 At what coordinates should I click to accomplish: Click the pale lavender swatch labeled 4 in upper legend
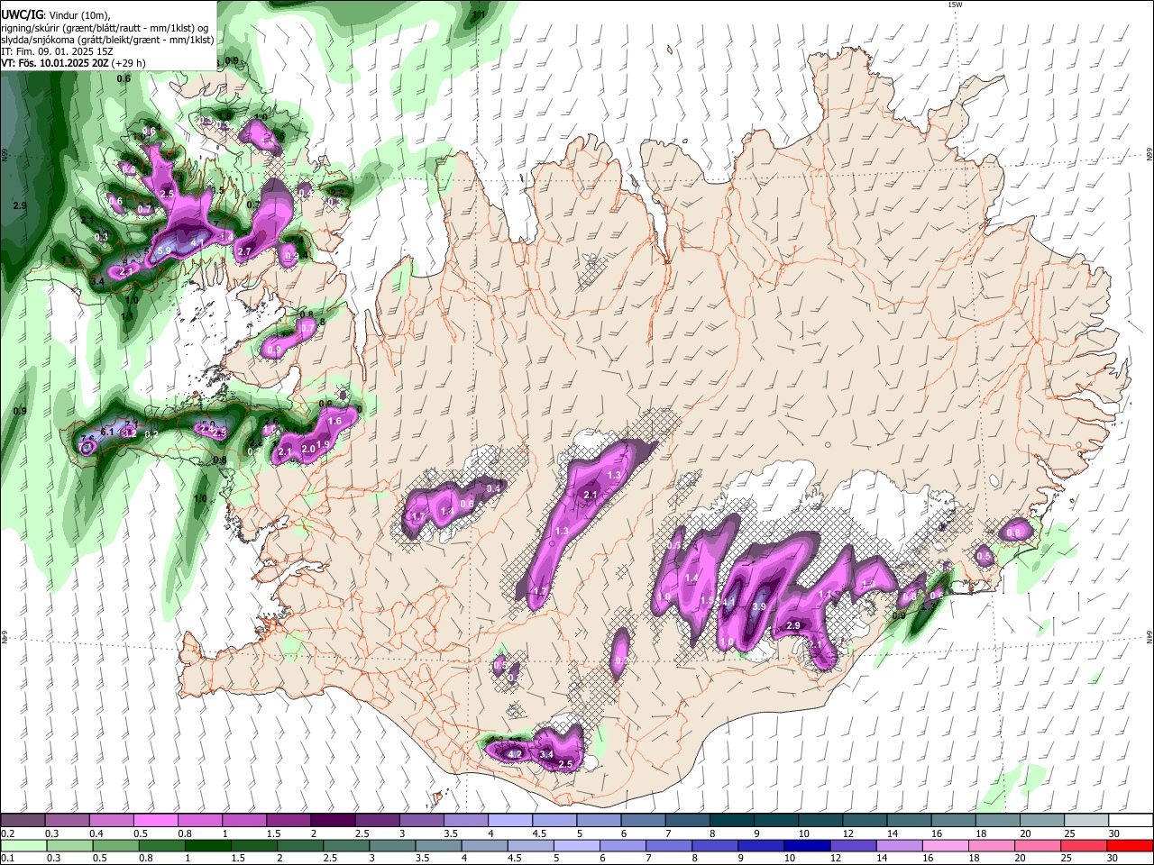click(510, 821)
